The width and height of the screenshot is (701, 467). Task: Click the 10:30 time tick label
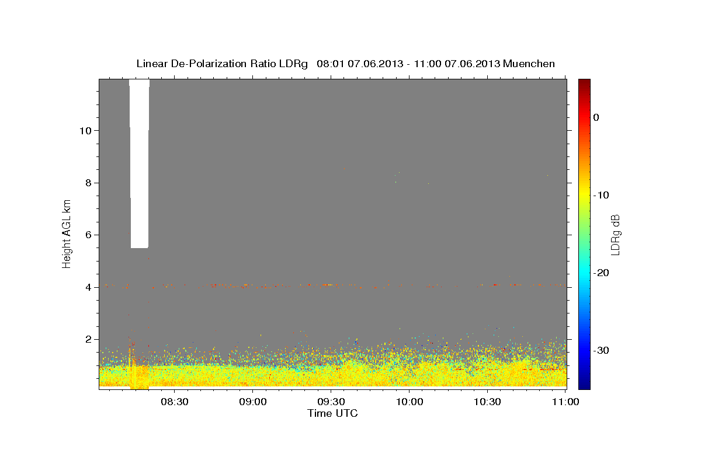coord(487,402)
